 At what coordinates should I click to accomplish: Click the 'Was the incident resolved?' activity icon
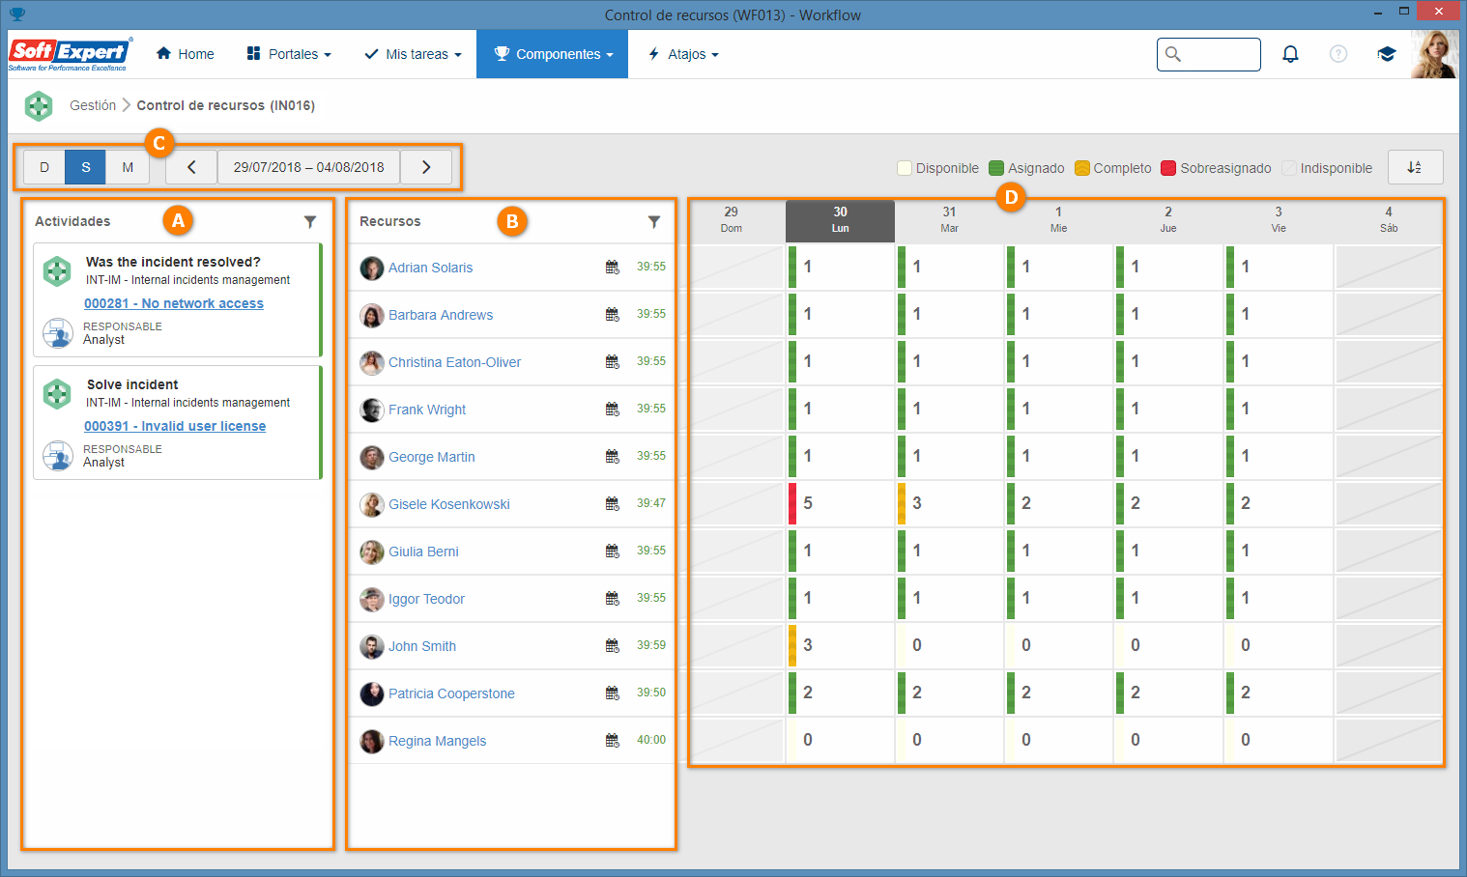tap(57, 271)
